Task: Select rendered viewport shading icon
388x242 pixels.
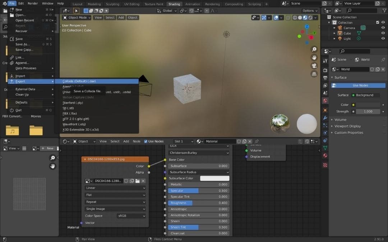Action: pos(310,18)
